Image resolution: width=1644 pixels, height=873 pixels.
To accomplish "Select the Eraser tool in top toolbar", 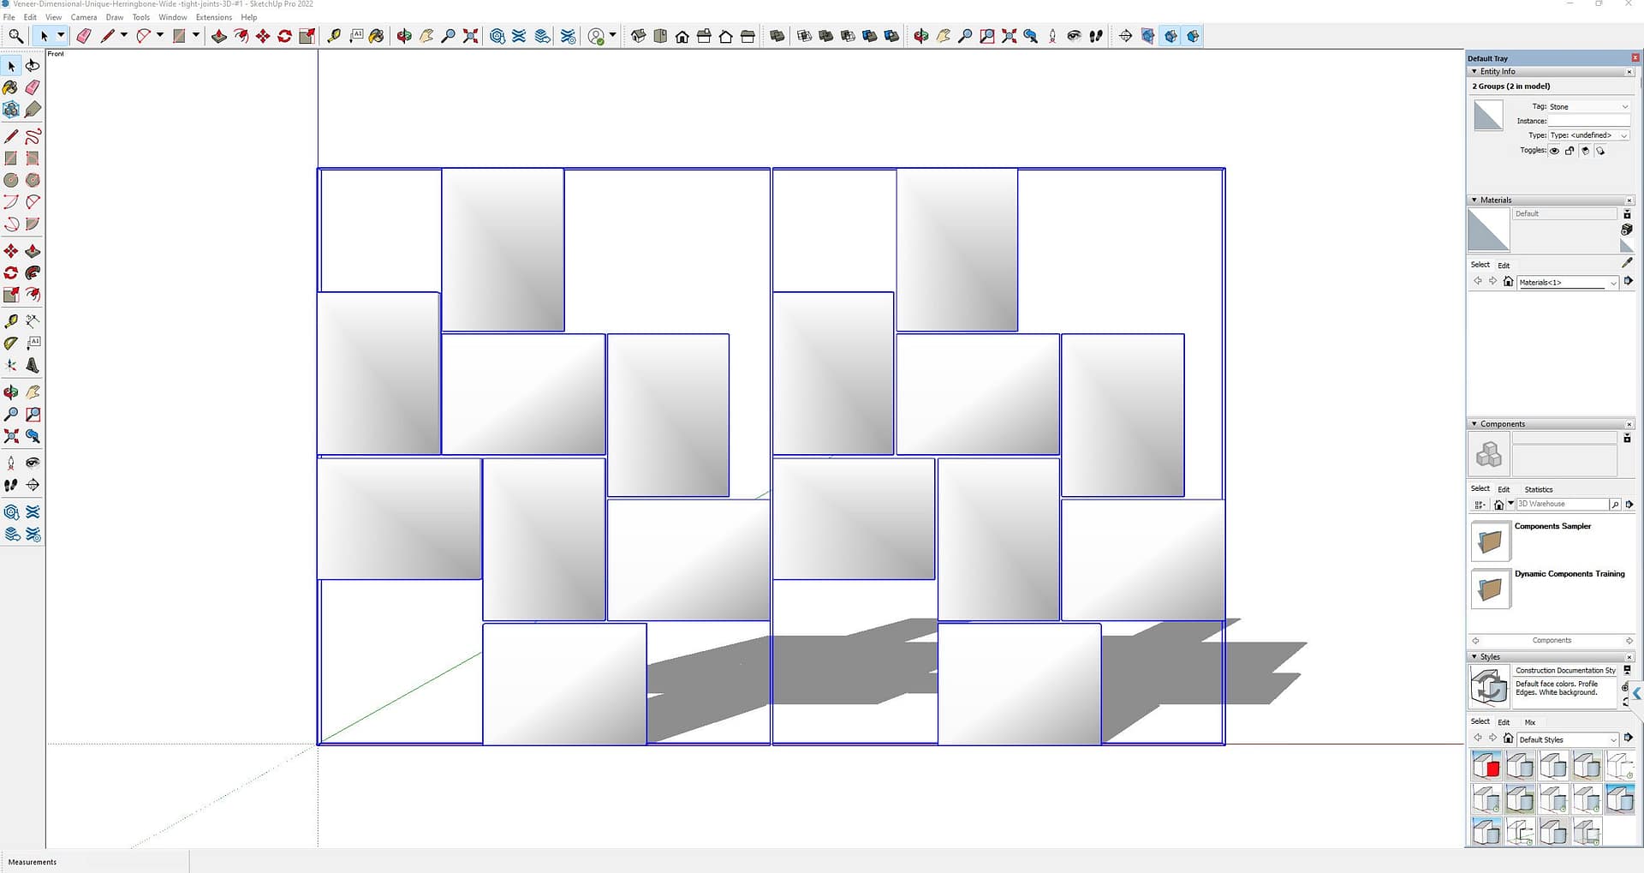I will point(84,36).
